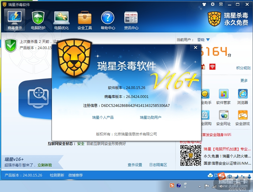253x192 pixels.
Task: Click the blue help icon in taskbar
Action: pos(178,185)
